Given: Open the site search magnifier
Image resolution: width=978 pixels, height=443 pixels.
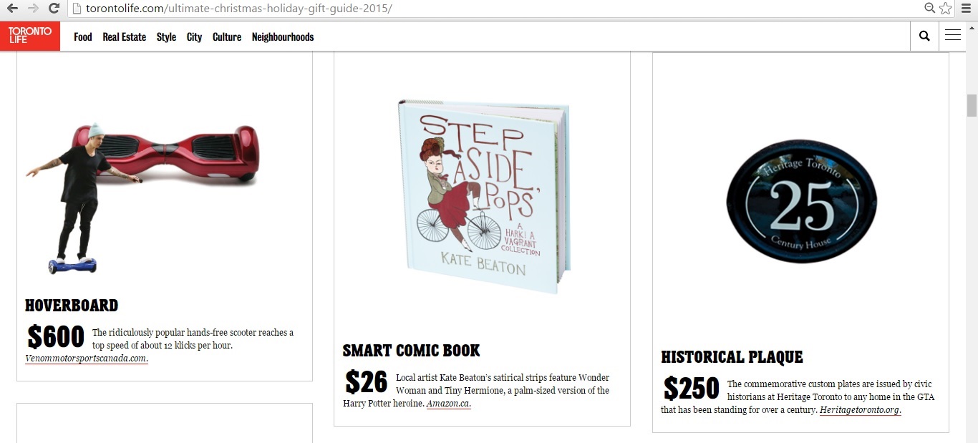Looking at the screenshot, I should pyautogui.click(x=924, y=36).
